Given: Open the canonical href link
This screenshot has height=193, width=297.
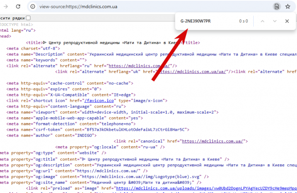Looking at the screenshot, I should (x=212, y=141).
